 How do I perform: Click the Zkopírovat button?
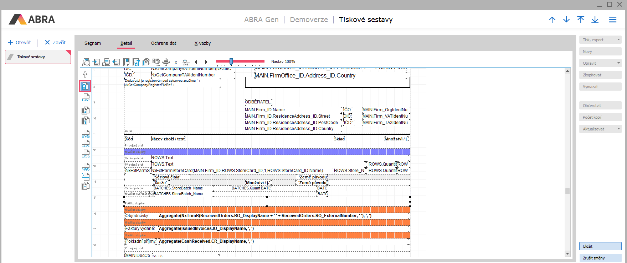(600, 75)
